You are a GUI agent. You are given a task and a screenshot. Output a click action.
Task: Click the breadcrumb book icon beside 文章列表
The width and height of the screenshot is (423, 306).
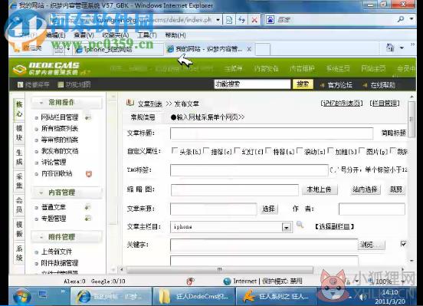click(x=130, y=102)
